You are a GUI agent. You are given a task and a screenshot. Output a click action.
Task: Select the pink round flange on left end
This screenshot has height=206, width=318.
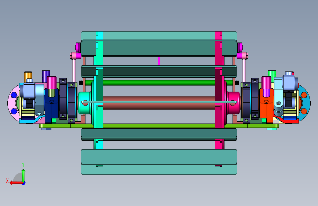click(x=13, y=103)
